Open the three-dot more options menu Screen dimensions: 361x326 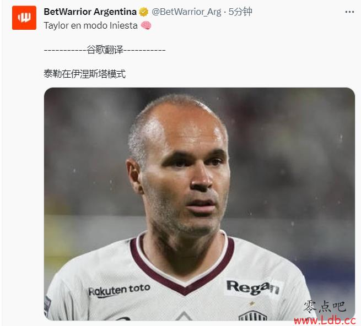coord(349,12)
